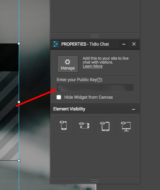This screenshot has height=190, width=160.
Task: Focus the Public Key input field
Action: [95, 87]
